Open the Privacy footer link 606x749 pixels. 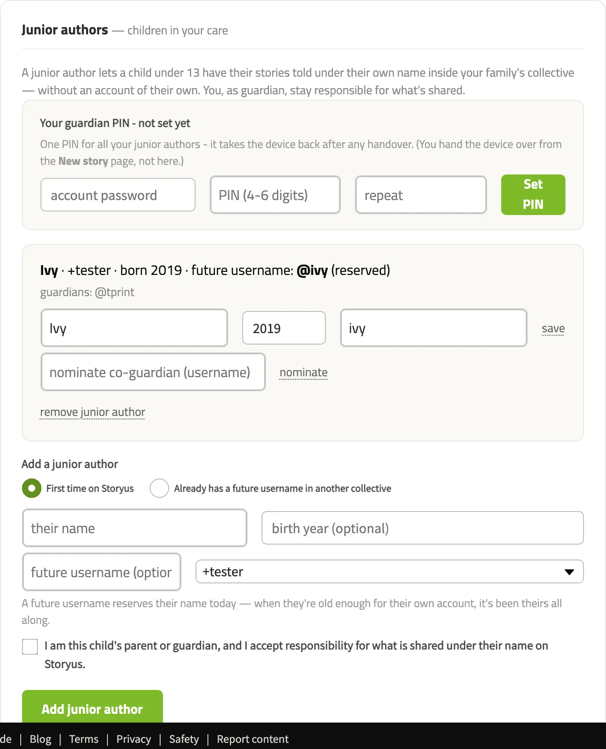click(x=134, y=739)
